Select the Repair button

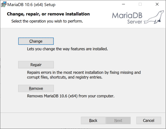pos(36,65)
